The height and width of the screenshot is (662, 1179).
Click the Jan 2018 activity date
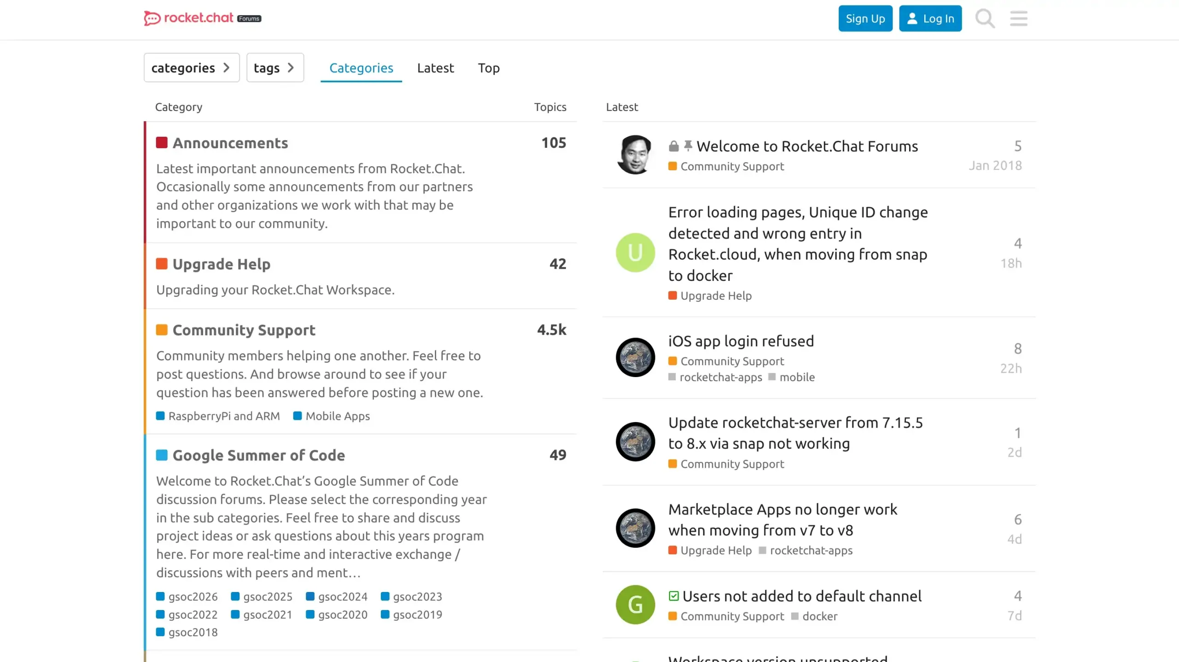[x=995, y=166]
